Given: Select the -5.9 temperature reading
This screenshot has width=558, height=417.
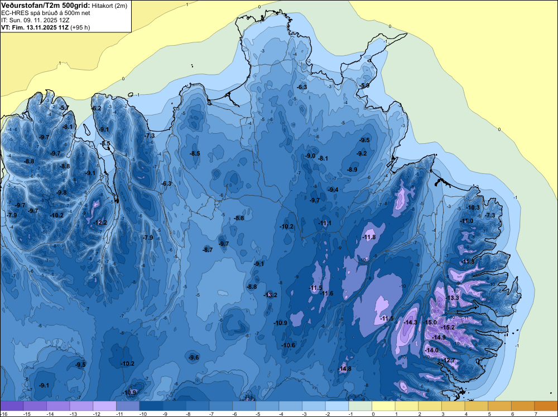Looking at the screenshot, I should [x=364, y=86].
